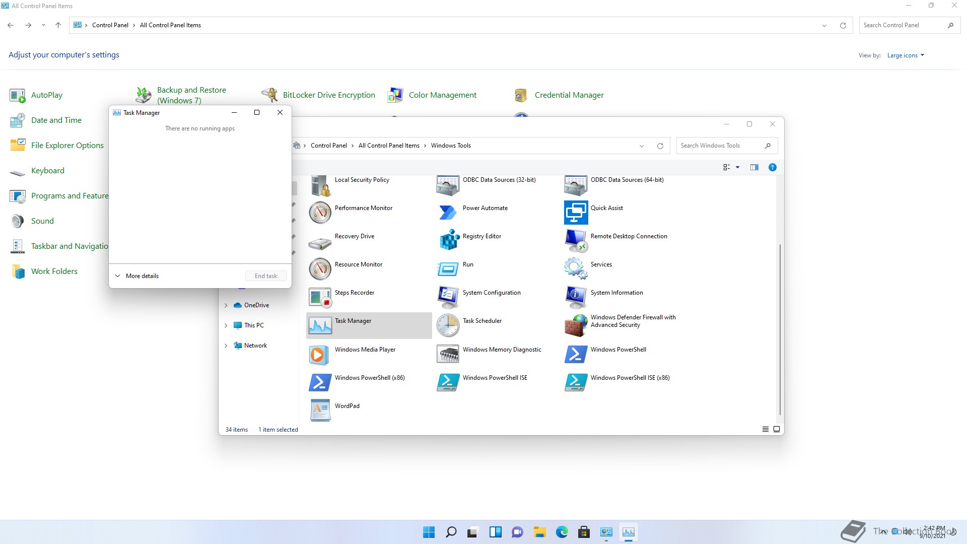
Task: Open the System Information icon
Action: [576, 297]
